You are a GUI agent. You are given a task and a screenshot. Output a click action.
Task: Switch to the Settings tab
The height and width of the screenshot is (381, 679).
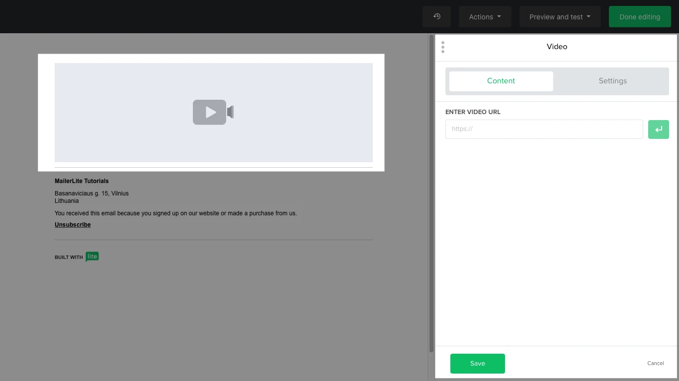[x=612, y=81]
